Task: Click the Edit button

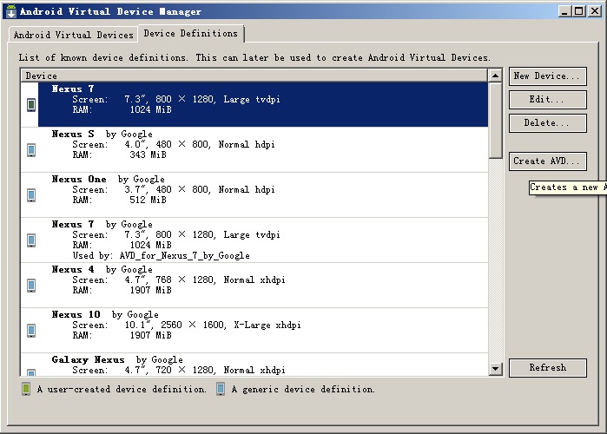Action: click(x=547, y=100)
